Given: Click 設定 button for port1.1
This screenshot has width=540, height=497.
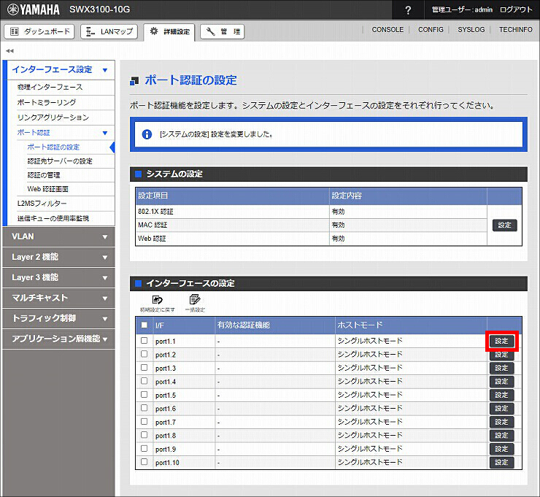Looking at the screenshot, I should pos(502,341).
